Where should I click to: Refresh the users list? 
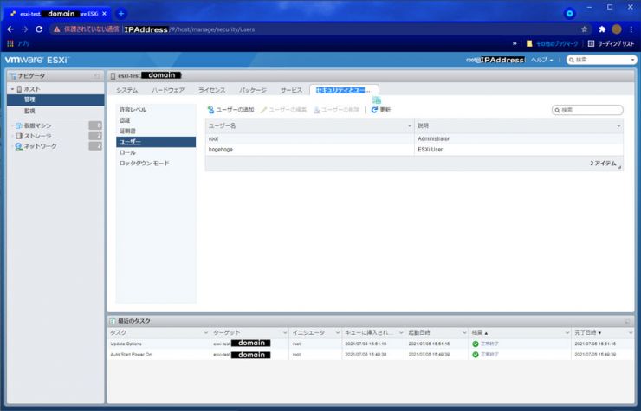[x=381, y=110]
